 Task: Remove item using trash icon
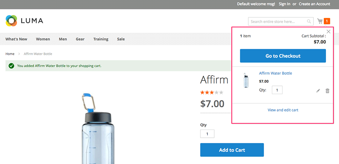pos(327,91)
